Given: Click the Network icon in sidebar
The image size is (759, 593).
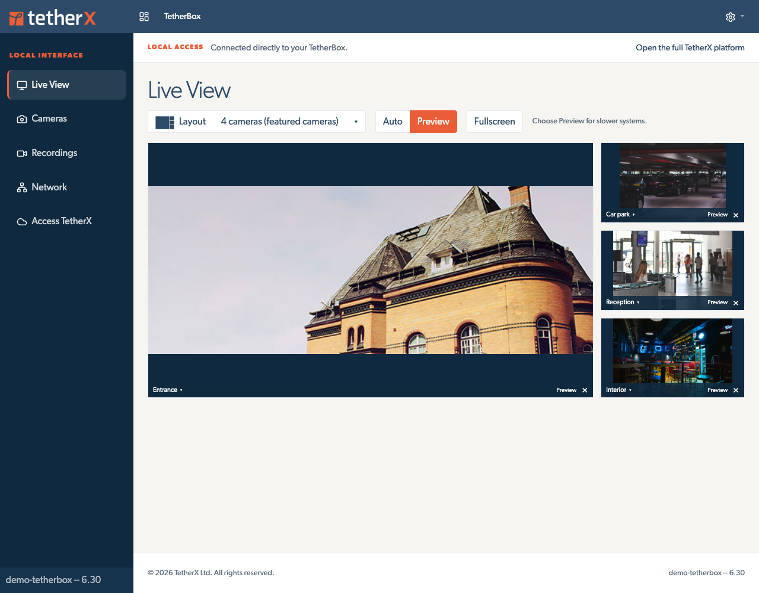Looking at the screenshot, I should 22,187.
